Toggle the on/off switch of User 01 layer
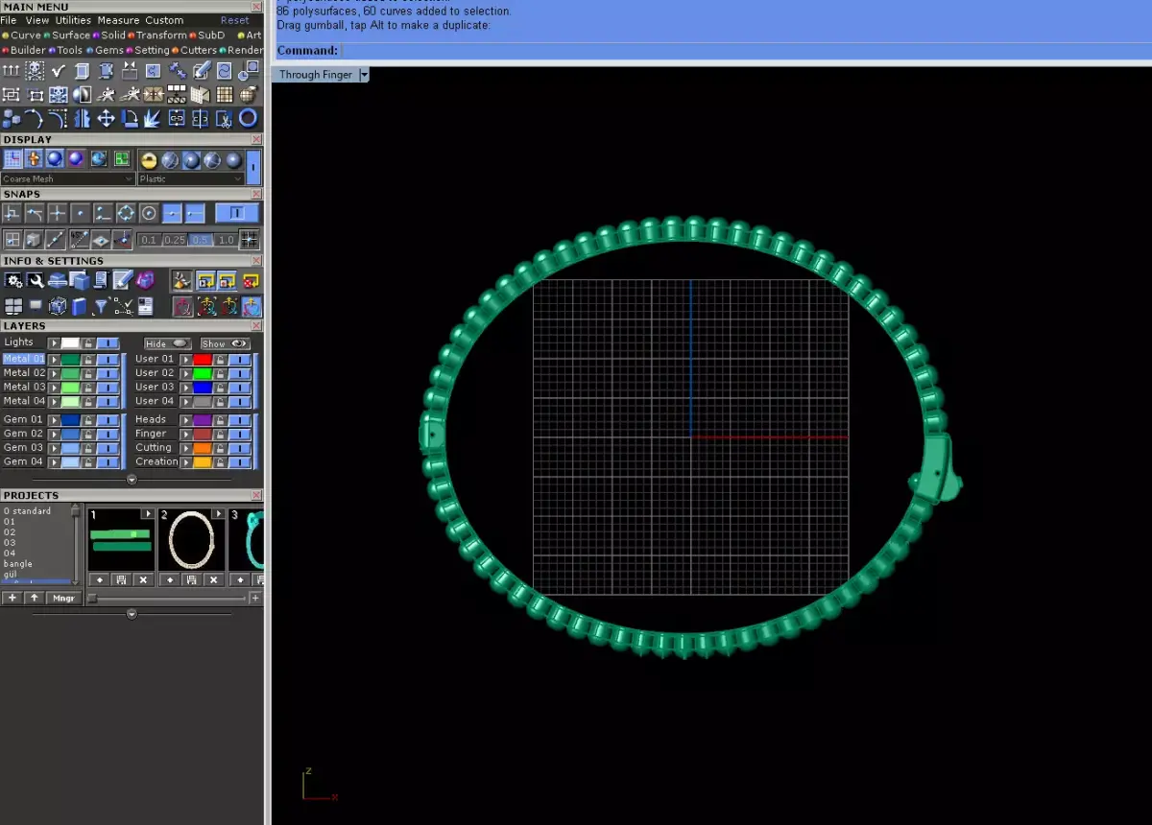Image resolution: width=1152 pixels, height=825 pixels. (239, 359)
